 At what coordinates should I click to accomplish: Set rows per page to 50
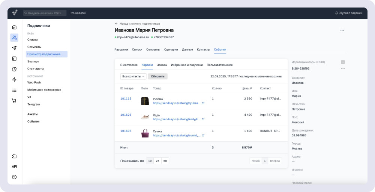pyautogui.click(x=165, y=161)
